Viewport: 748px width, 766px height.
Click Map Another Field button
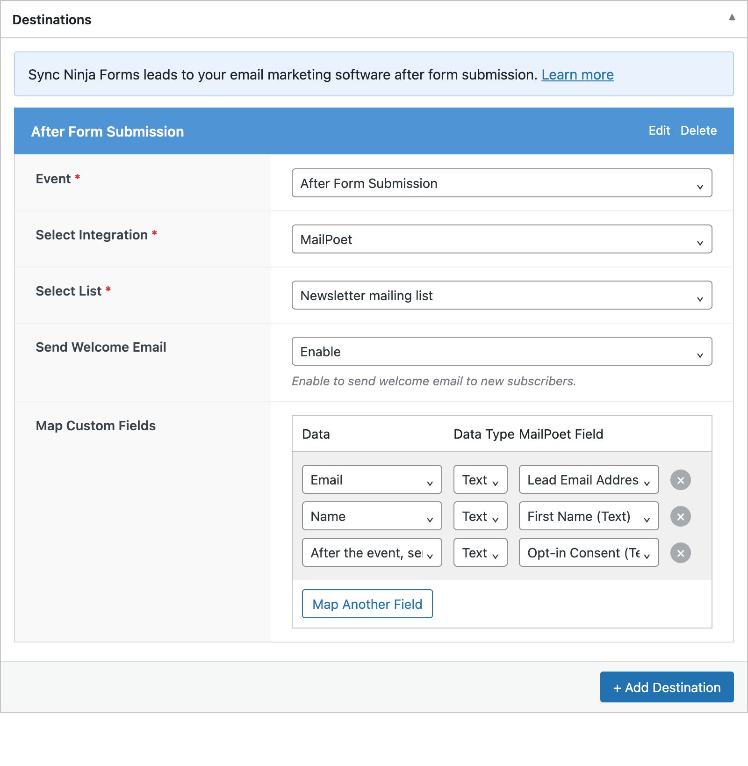coord(367,604)
